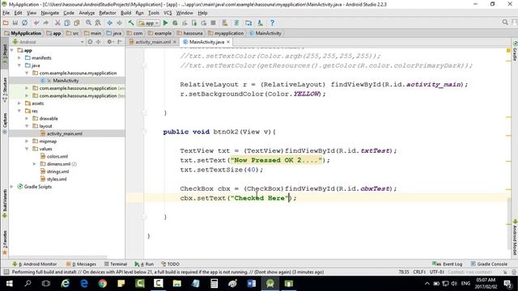Click the Cut scissors icon

(x=57, y=23)
